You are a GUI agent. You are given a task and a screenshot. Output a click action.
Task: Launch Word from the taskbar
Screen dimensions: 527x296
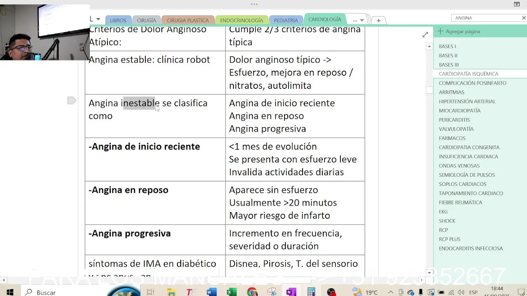[212, 292]
